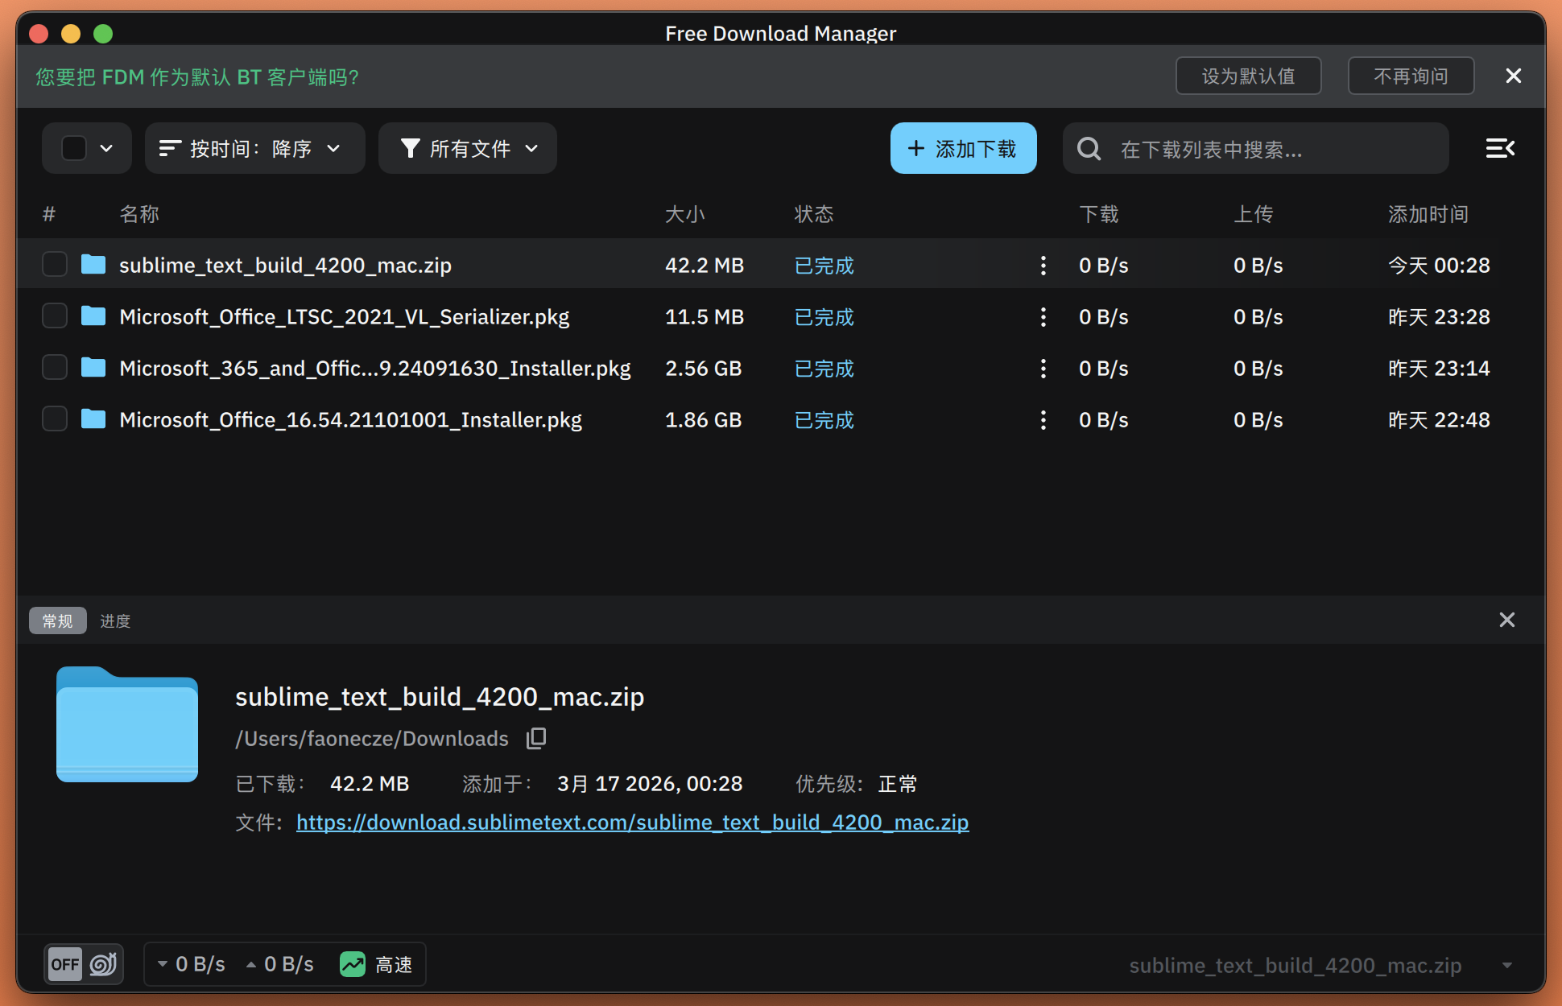Screen dimensions: 1562x1006
Task: Switch to the 进度 tab
Action: [115, 621]
